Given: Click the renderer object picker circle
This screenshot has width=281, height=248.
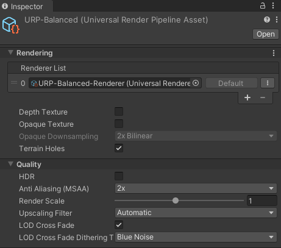Looking at the screenshot, I should [x=196, y=83].
